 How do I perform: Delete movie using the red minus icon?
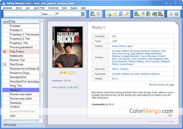point(160,14)
